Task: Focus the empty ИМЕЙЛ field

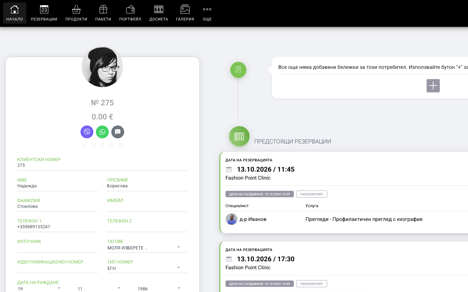Action: [147, 207]
